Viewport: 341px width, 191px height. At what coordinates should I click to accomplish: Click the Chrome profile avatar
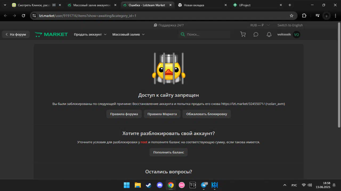(x=326, y=16)
